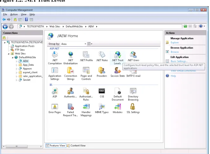Open the MIME Types feature
Viewport: 210px width, 154px height.
(x=102, y=109)
